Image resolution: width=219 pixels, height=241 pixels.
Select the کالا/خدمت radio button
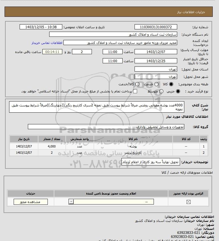tap(137, 84)
